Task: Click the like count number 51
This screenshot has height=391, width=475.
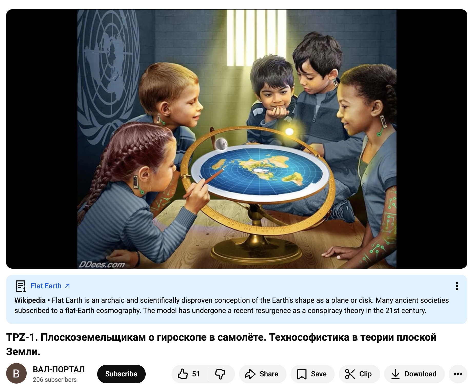Action: (196, 374)
